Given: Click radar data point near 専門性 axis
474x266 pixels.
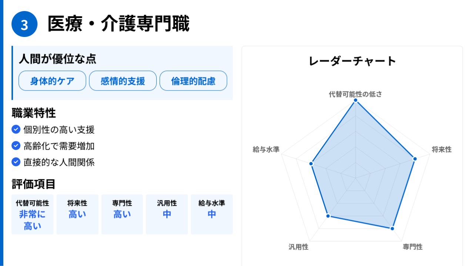Looking at the screenshot, I should coord(392,228).
